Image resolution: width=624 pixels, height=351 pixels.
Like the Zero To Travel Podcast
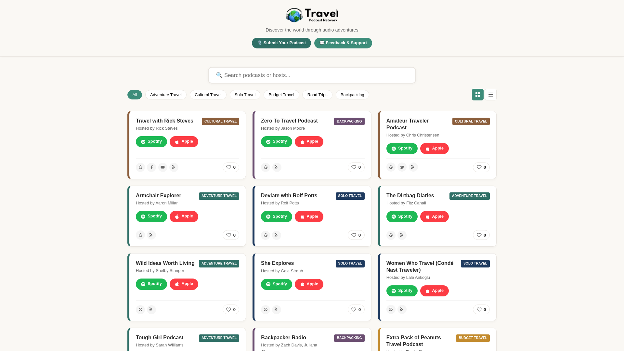click(x=356, y=167)
